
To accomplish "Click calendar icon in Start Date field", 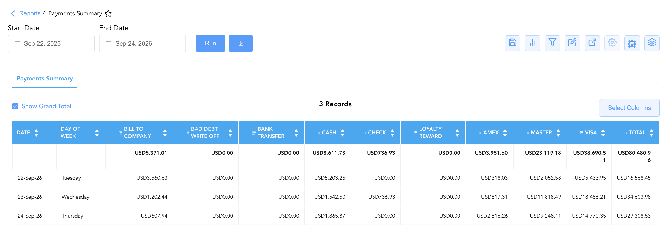I will click(x=17, y=44).
